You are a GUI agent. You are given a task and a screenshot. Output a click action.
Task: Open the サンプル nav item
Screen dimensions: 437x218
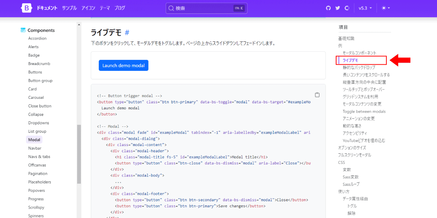click(69, 8)
